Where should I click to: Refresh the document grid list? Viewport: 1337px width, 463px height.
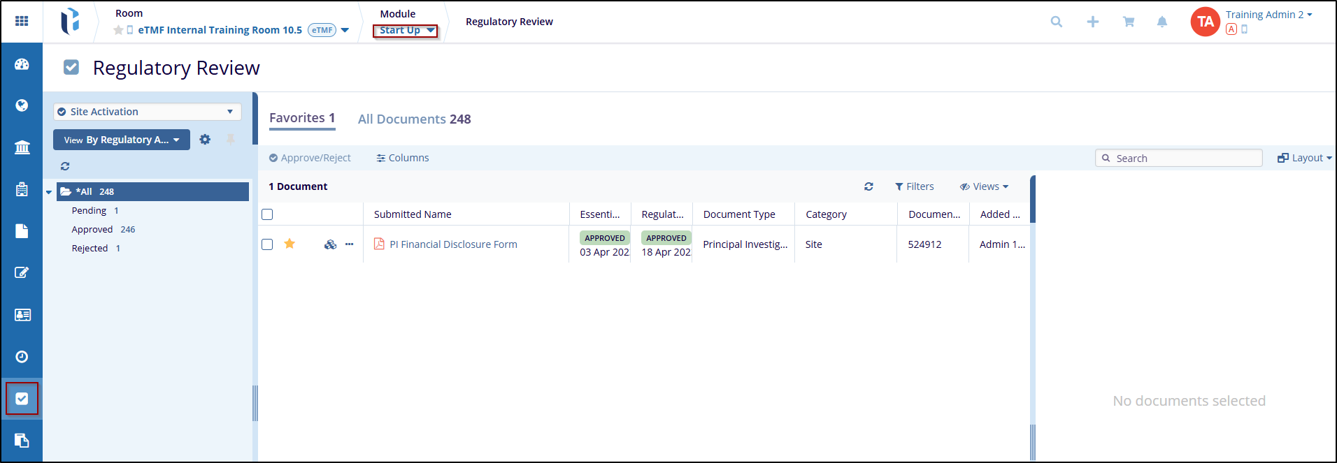(868, 186)
